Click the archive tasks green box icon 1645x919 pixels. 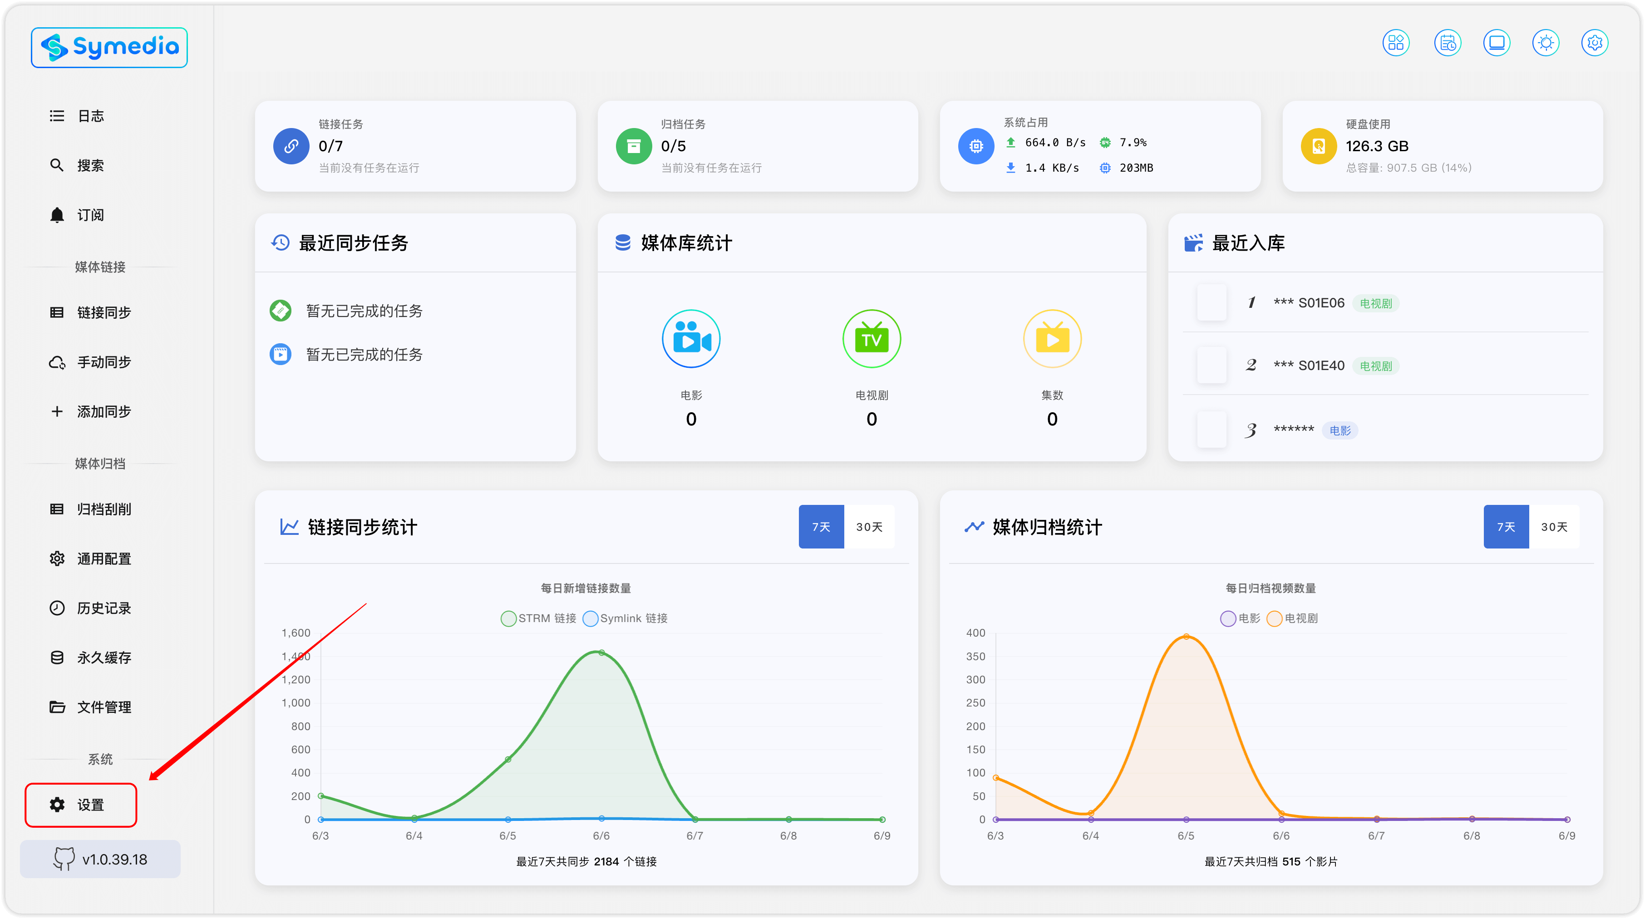[x=634, y=146]
